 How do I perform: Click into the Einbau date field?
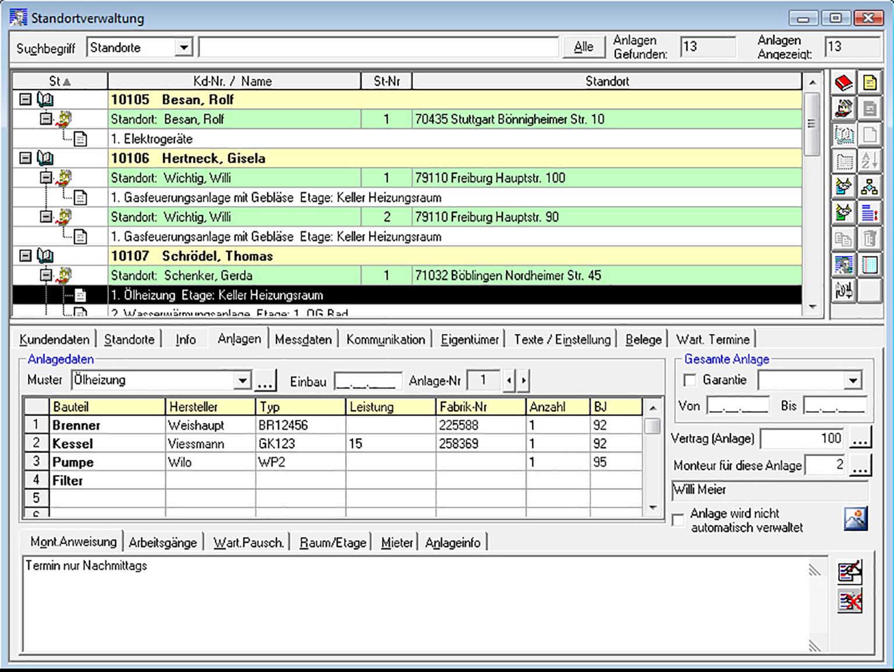click(x=368, y=382)
